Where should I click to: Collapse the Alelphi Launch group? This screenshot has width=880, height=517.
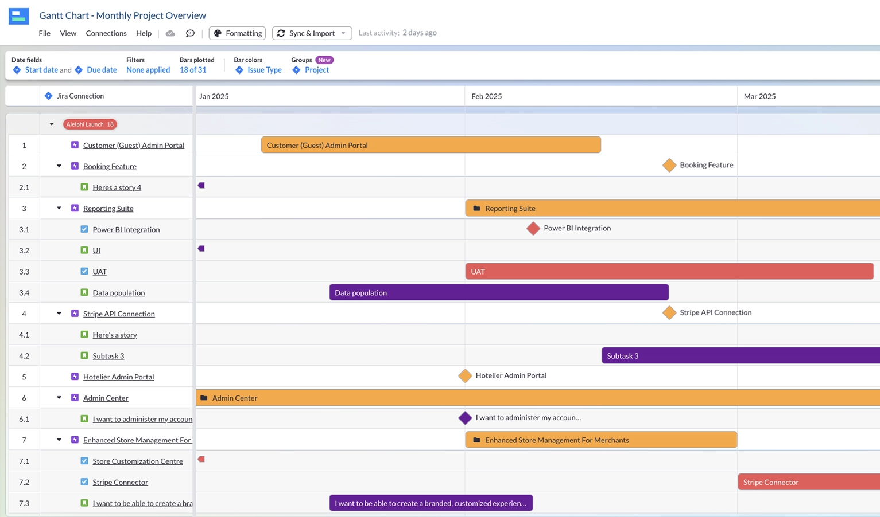point(52,124)
